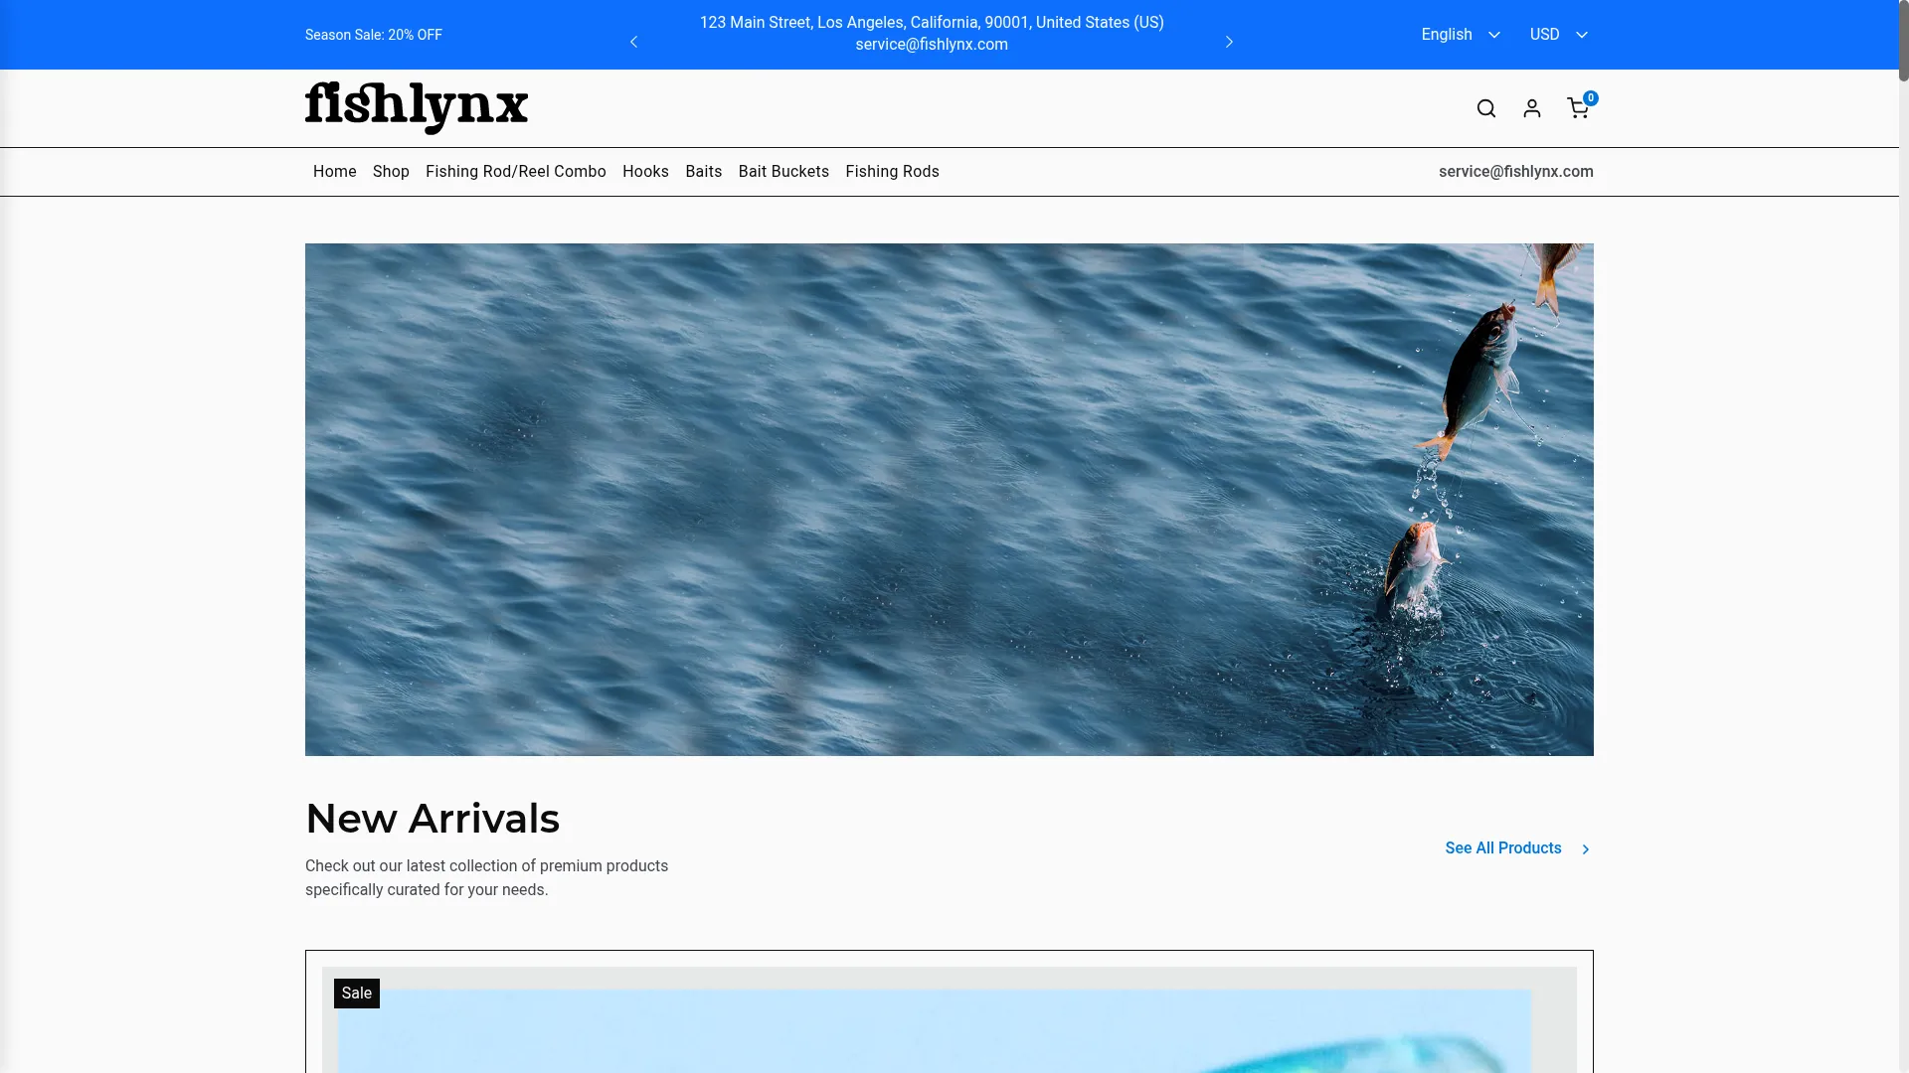
Task: Click the Sale badge on product card
Action: tap(356, 994)
